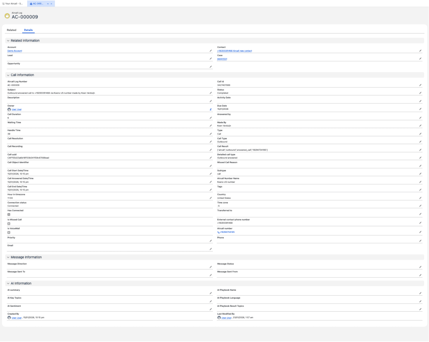Click the yellow Aircall Log record icon
This screenshot has width=429, height=342.
point(6,15)
